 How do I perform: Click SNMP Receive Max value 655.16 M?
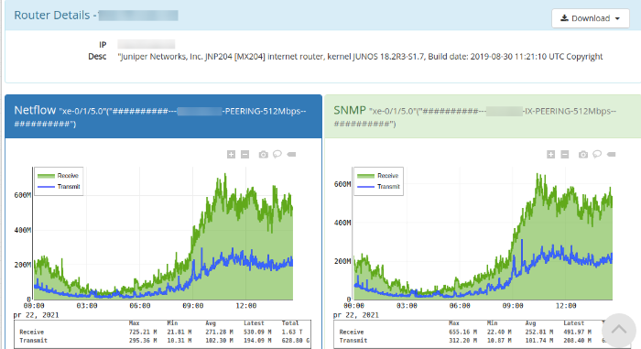(462, 332)
